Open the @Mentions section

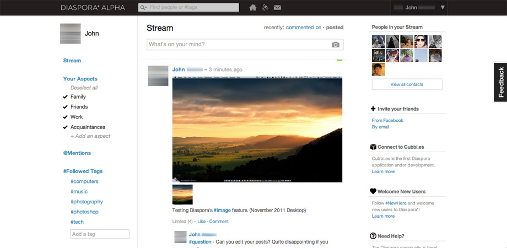click(x=77, y=153)
